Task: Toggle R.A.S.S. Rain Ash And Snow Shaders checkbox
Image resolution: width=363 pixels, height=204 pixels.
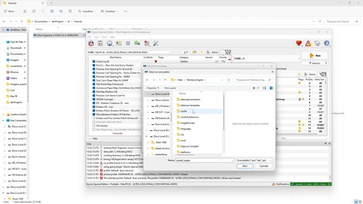Action: (94, 65)
